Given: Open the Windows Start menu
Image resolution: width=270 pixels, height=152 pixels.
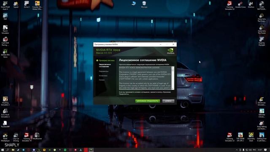Looking at the screenshot, I should tap(3, 150).
